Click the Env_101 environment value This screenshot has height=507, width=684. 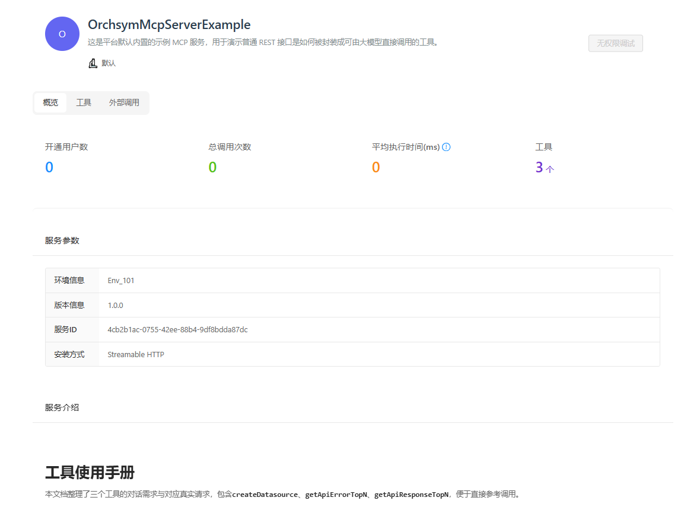point(121,281)
